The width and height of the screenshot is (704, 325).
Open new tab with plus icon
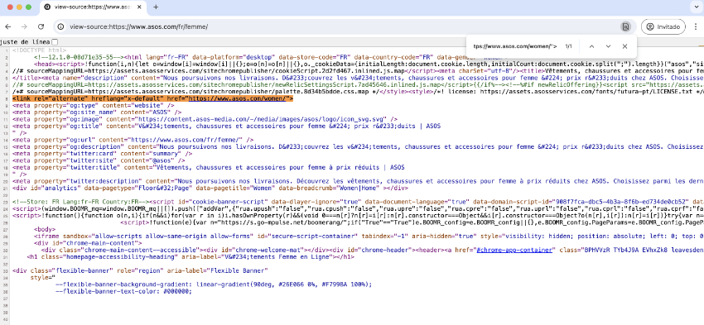pos(156,7)
